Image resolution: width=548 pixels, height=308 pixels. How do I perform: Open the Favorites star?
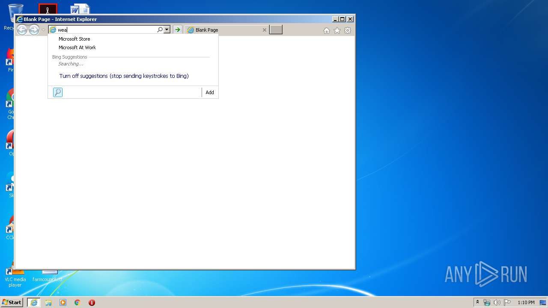point(337,30)
